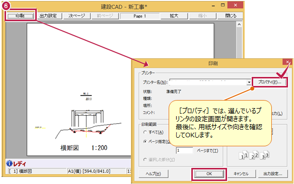Select the すべて(A) radio button
This screenshot has height=184, width=294.
tap(145, 132)
